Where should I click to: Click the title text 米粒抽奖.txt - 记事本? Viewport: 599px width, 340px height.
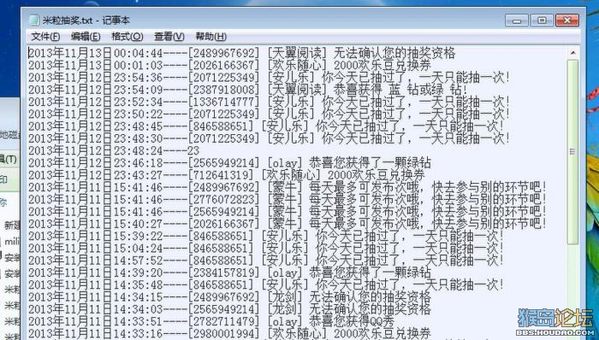[x=86, y=21]
